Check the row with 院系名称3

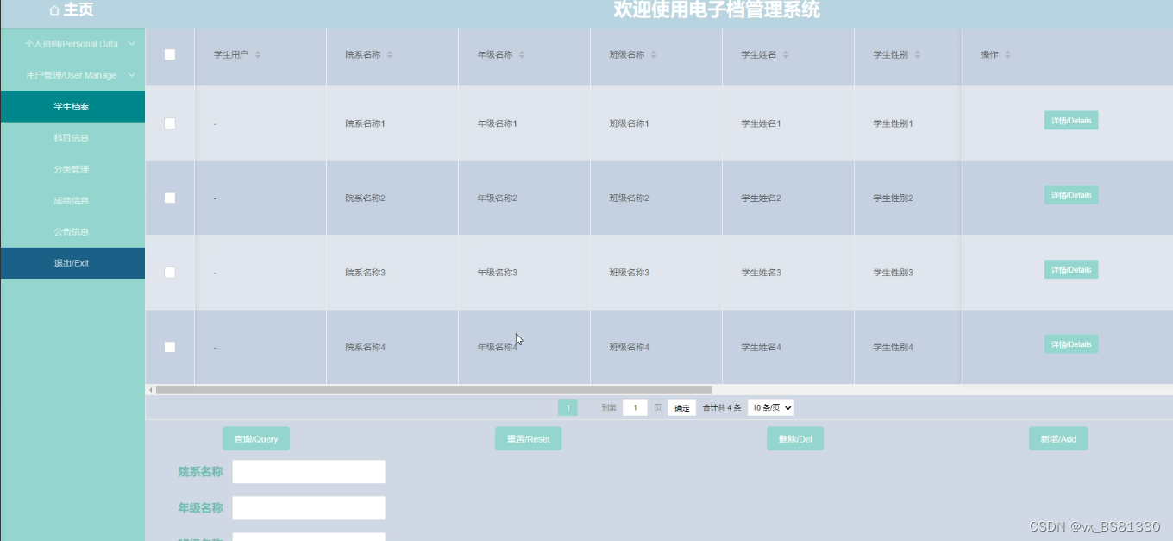170,272
